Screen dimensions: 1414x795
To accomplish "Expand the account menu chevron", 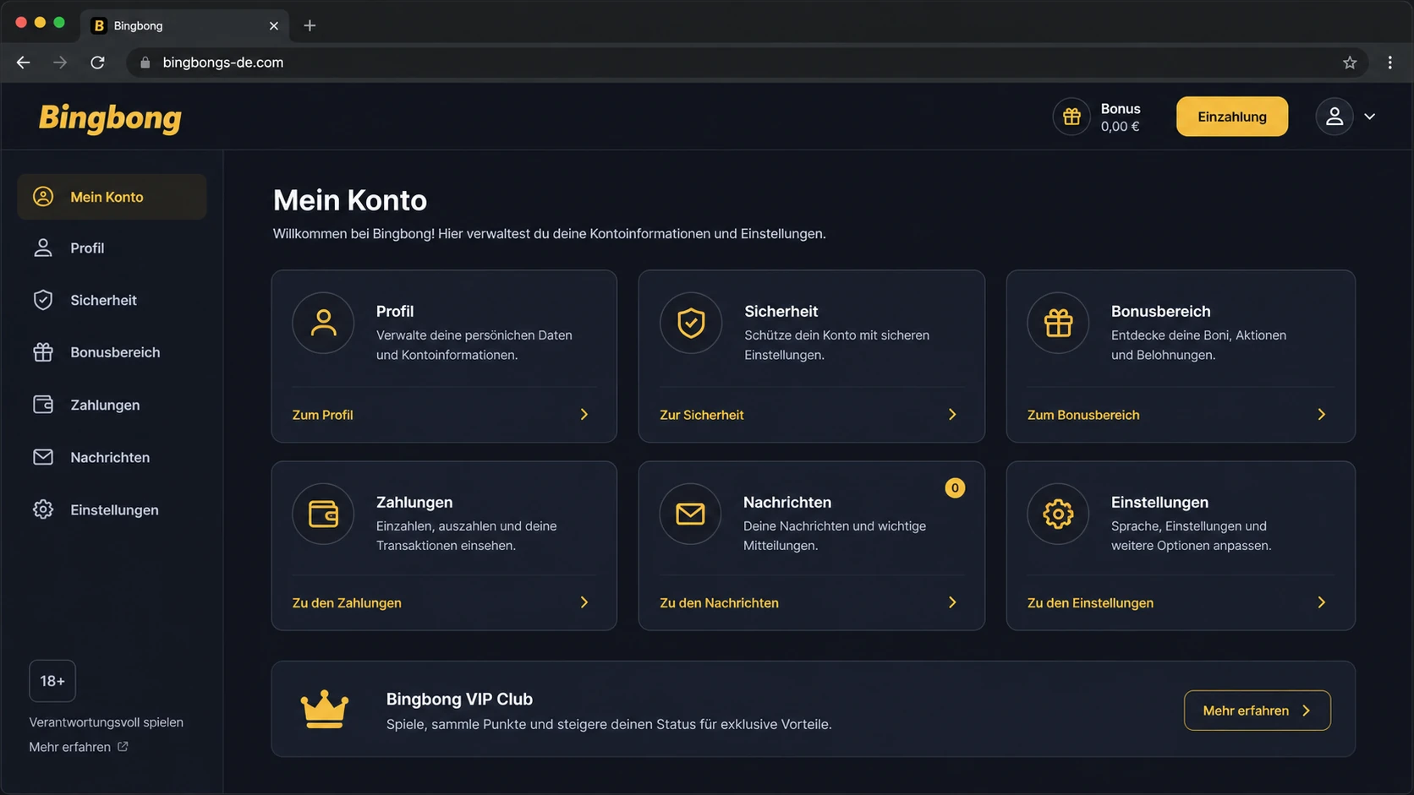I will click(1370, 117).
